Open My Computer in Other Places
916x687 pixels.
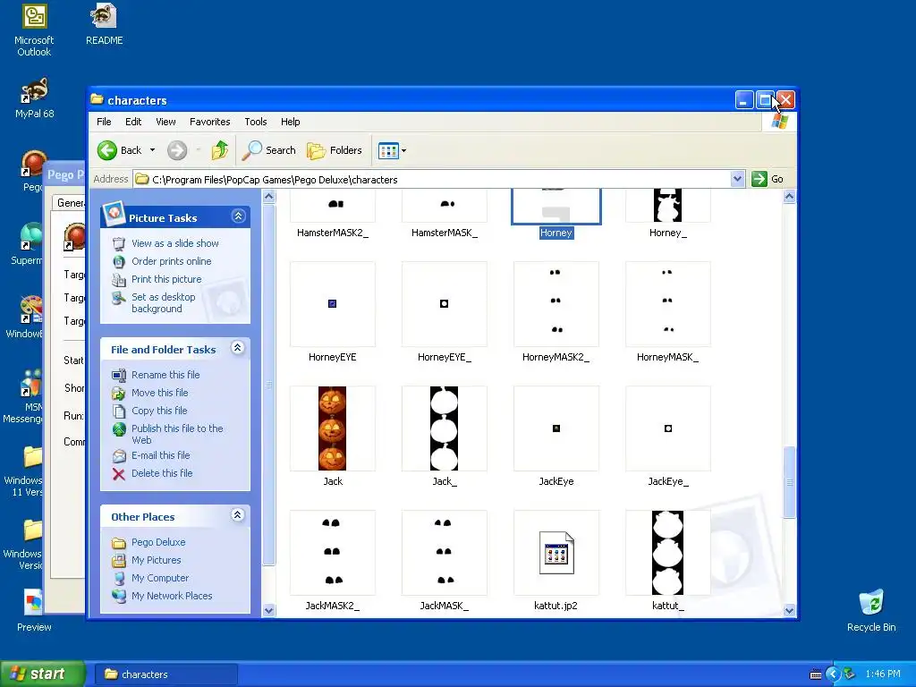pyautogui.click(x=160, y=578)
